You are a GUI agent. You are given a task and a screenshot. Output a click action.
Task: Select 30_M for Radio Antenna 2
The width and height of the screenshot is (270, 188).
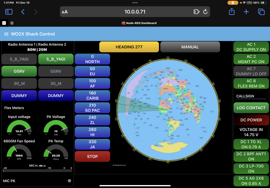(56, 83)
